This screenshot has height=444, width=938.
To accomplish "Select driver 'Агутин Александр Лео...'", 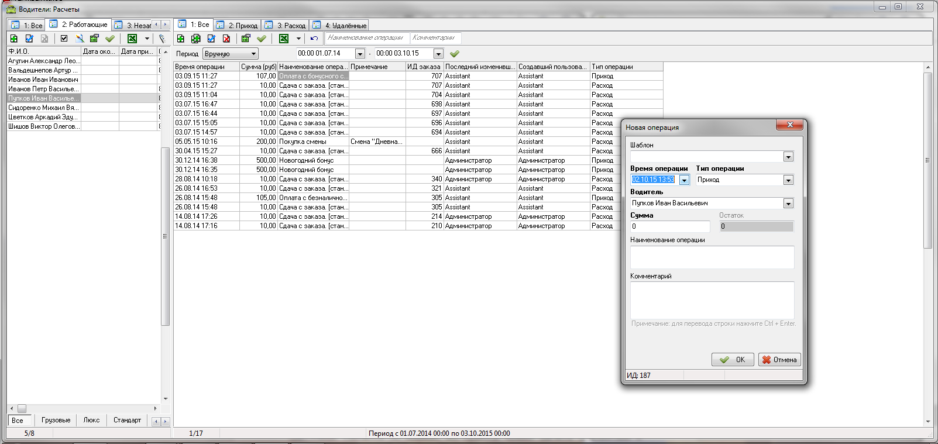I will 44,61.
